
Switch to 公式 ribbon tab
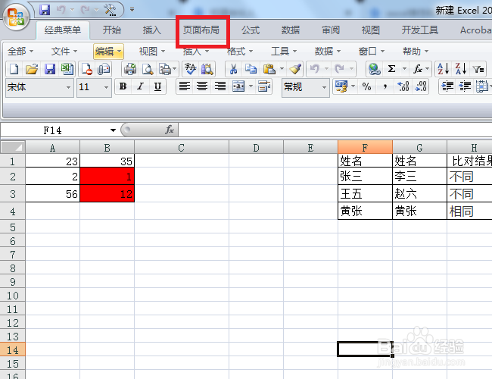pyautogui.click(x=251, y=30)
